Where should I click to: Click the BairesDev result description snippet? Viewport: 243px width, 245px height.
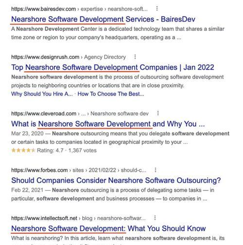pos(118,33)
